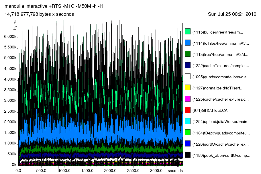The height and width of the screenshot is (174, 261).
Task: Click the 1,000k y-axis tick label
Action: pos(10,143)
